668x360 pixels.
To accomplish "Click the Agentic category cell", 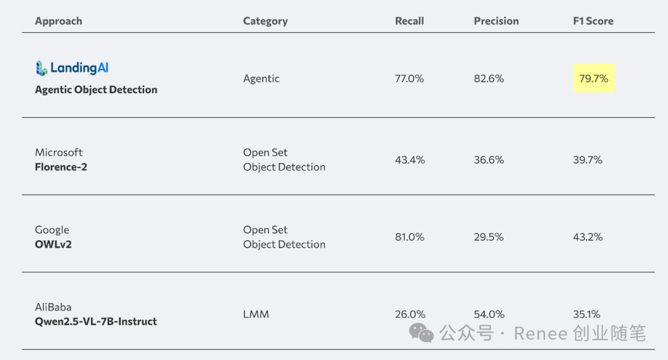I will 261,78.
